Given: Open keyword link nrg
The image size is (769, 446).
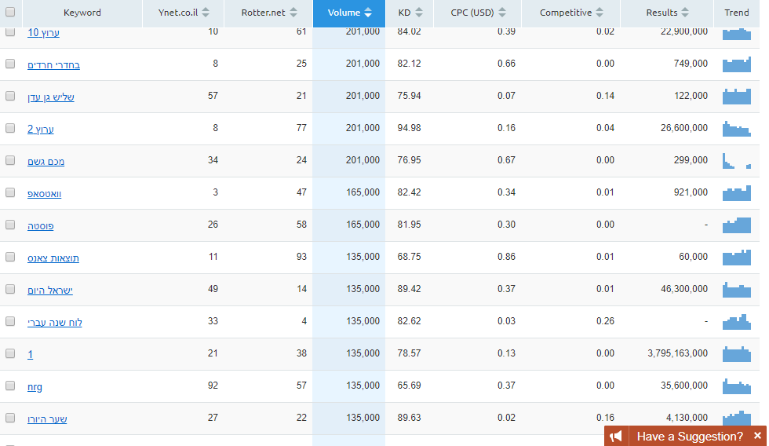Looking at the screenshot, I should click(35, 387).
